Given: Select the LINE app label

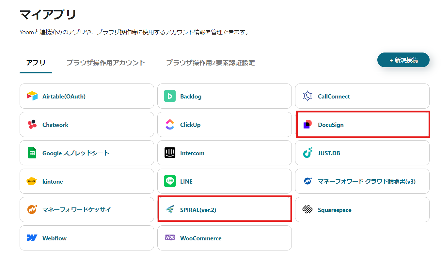Looking at the screenshot, I should tap(186, 182).
